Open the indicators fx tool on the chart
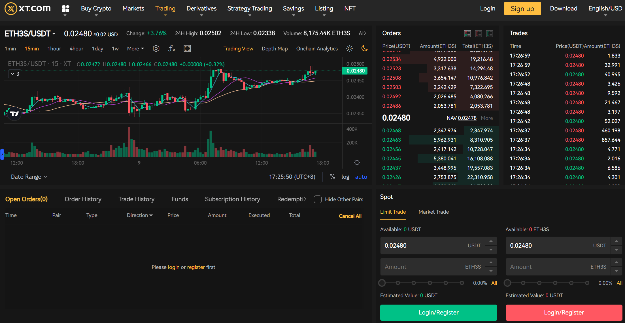 [172, 48]
